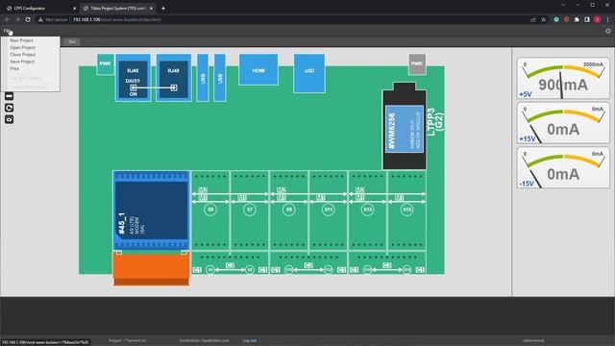Image resolution: width=615 pixels, height=346 pixels.
Task: Click socket S5 circle
Action: pyautogui.click(x=210, y=210)
